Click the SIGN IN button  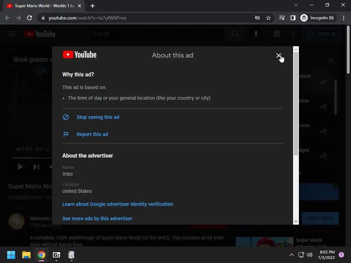click(322, 34)
